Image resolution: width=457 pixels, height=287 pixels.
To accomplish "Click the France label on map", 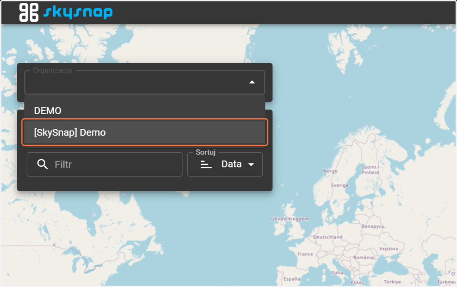I will click(x=305, y=254).
